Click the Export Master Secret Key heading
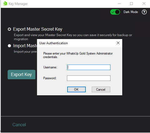Viewport: 150px width, 133px height. point(38,29)
